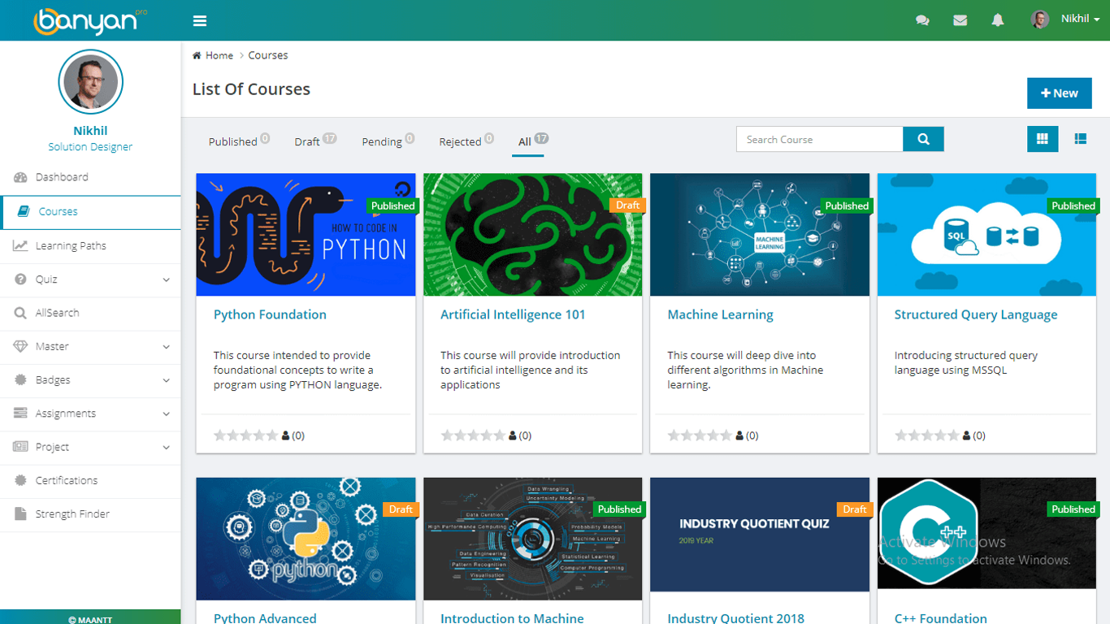Click the Artificial Intelligence brain thumbnail
The image size is (1110, 624).
pos(532,235)
